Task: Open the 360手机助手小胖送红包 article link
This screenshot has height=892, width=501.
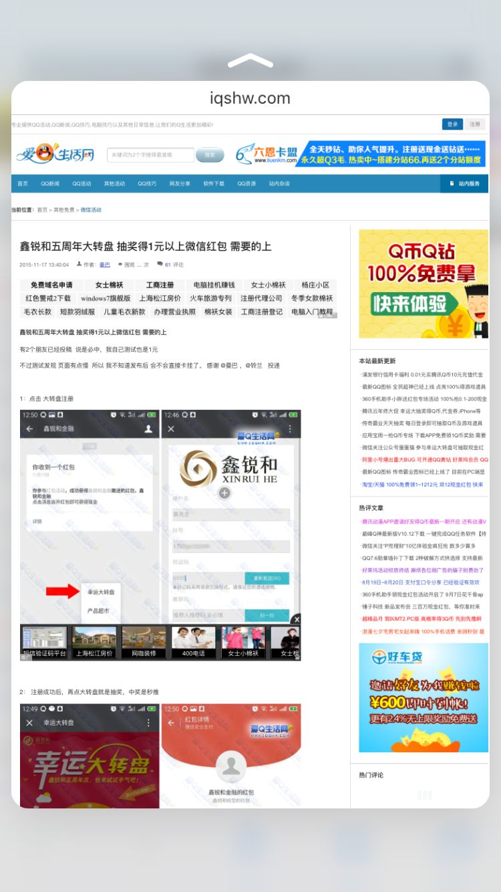Action: (424, 399)
